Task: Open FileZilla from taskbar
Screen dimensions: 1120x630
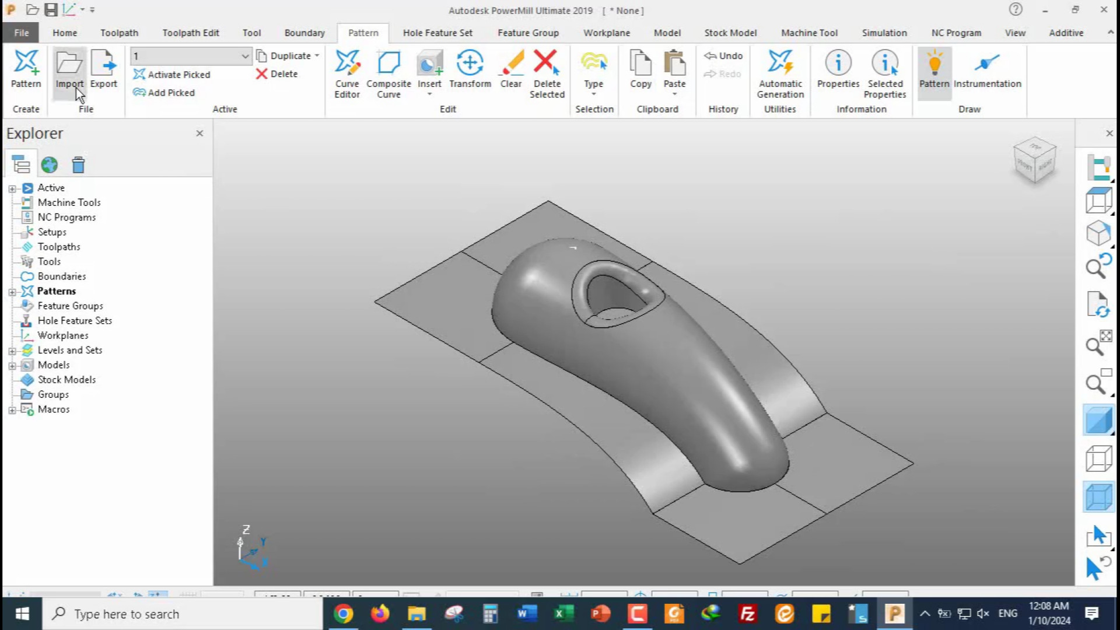Action: [x=748, y=614]
